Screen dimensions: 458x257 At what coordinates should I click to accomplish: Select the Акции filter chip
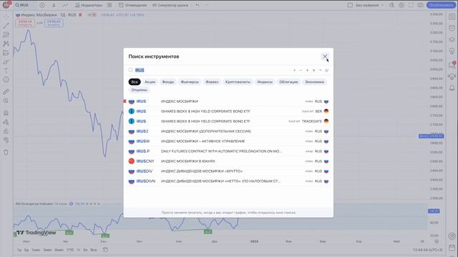[x=150, y=82]
